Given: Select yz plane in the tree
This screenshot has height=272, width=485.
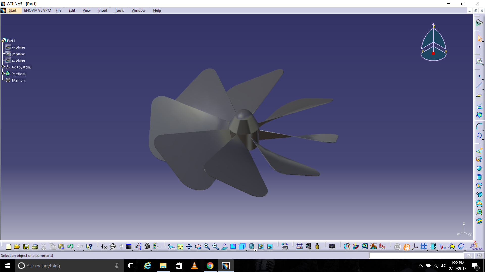Looking at the screenshot, I should 18,54.
